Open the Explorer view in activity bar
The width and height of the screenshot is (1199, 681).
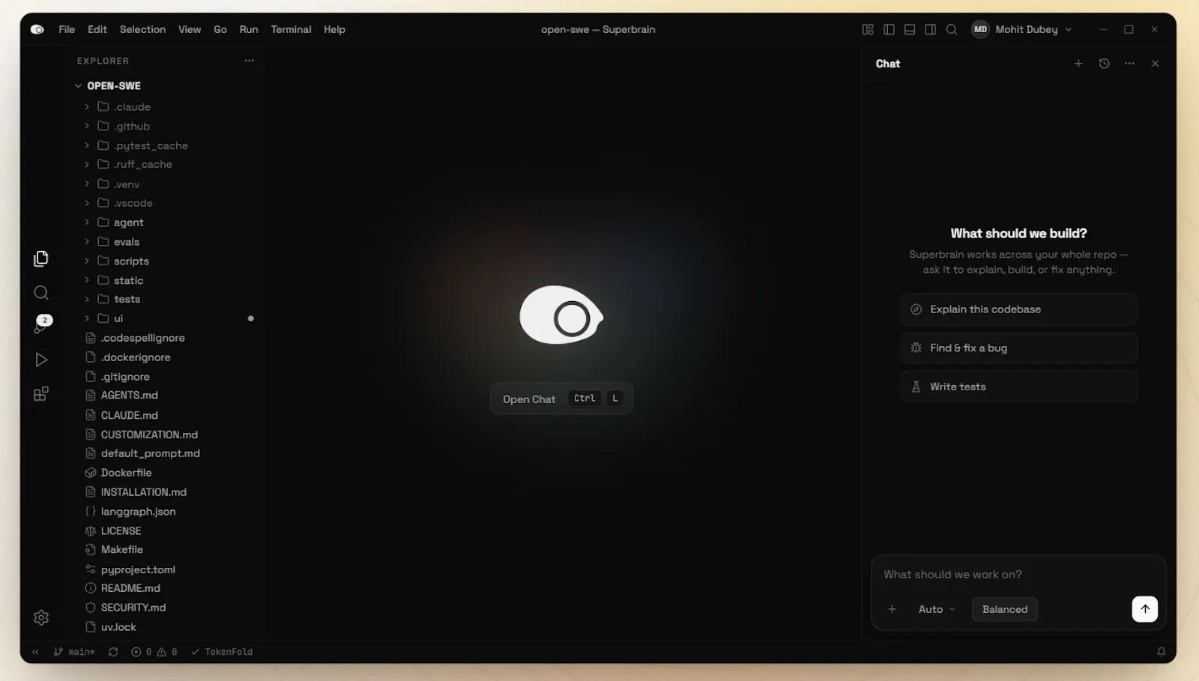tap(41, 258)
